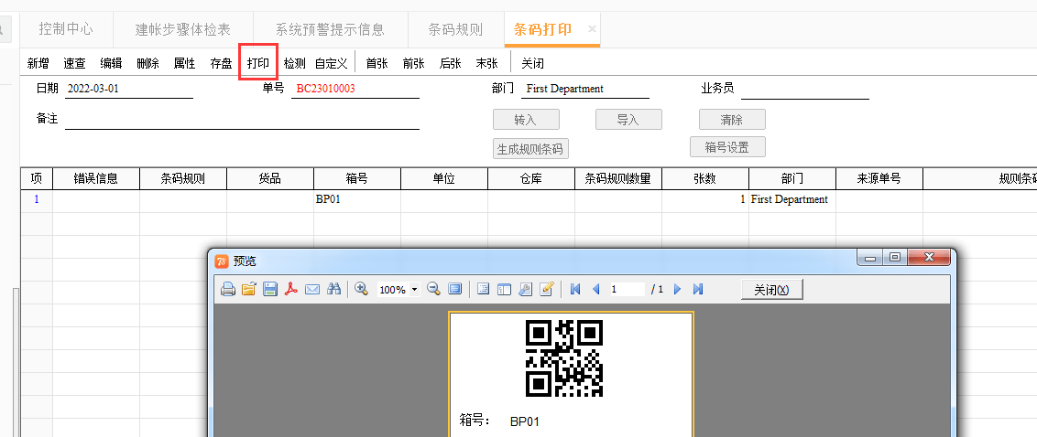Go to first page in preview
This screenshot has width=1037, height=437.
(574, 289)
